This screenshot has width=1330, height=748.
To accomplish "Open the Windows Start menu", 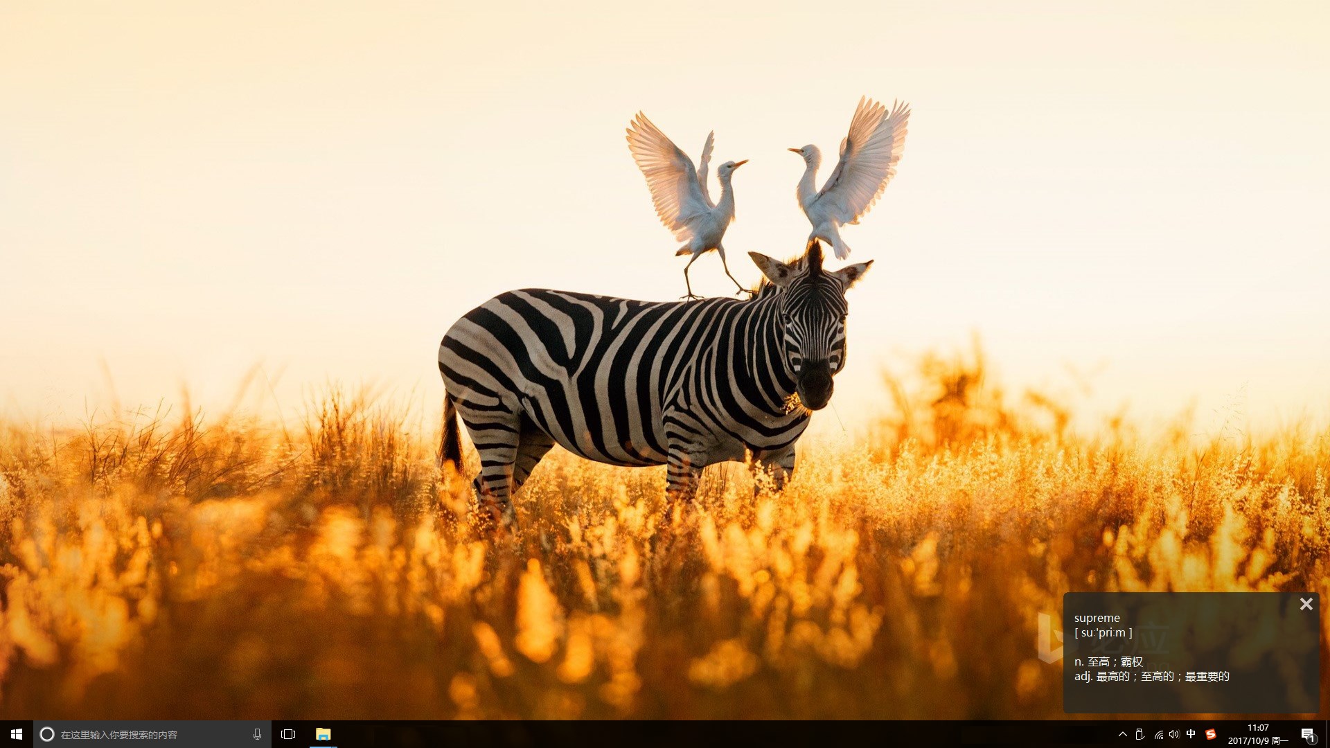I will [17, 734].
